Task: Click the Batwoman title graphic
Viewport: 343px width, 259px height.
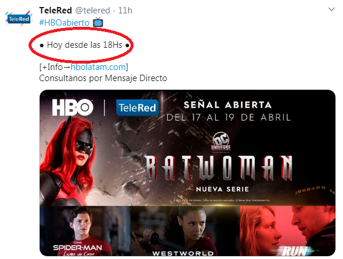Action: coord(218,168)
